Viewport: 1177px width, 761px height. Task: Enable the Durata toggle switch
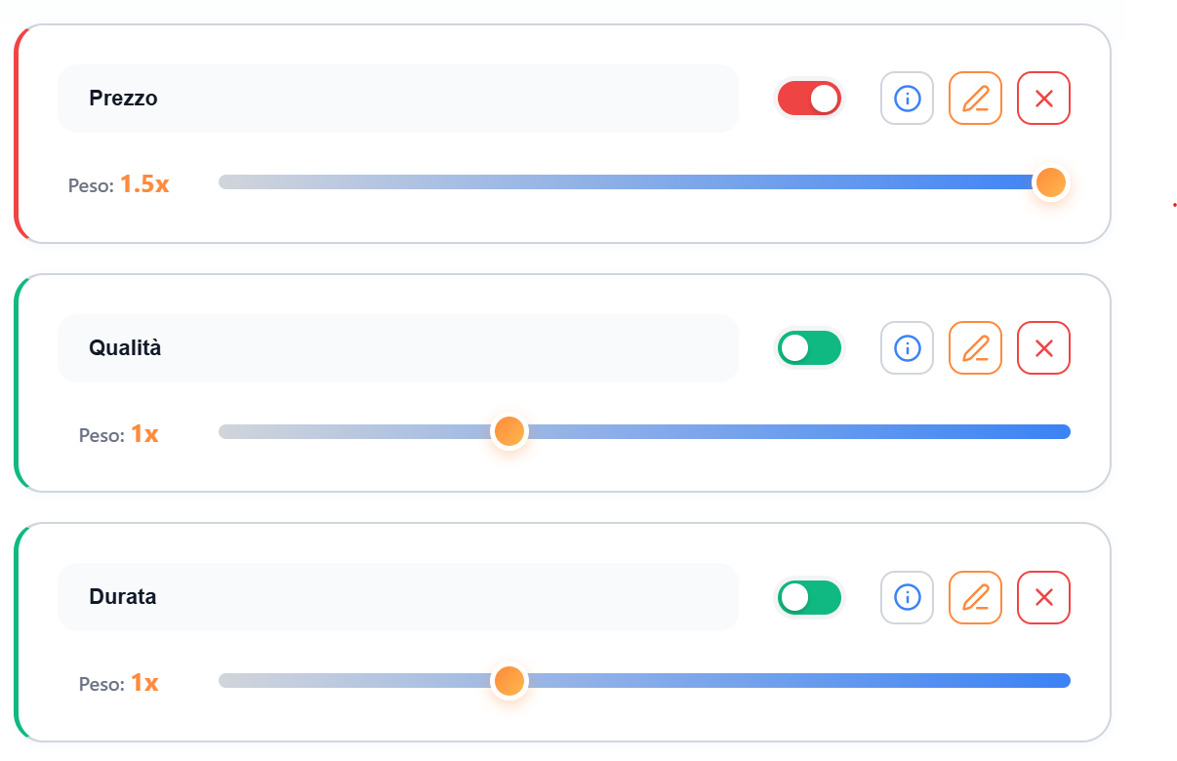point(809,597)
